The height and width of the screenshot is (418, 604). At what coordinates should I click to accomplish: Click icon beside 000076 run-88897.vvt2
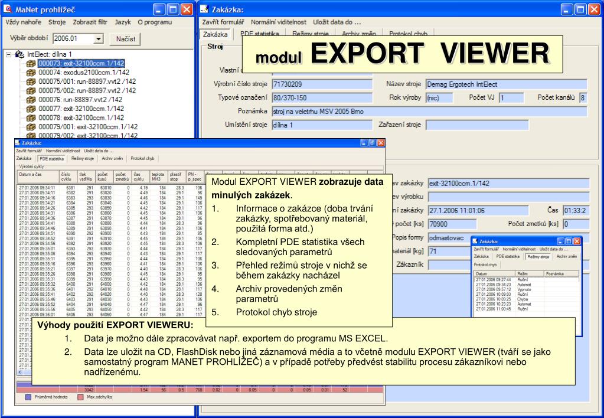[31, 99]
